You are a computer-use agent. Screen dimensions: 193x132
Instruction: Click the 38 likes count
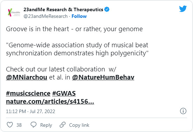19,125
